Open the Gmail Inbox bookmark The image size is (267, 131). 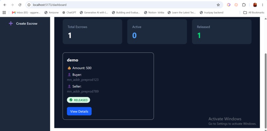coord(26,13)
